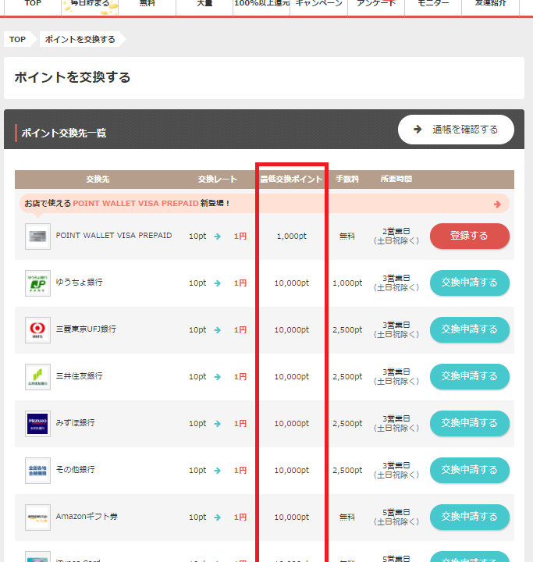Click the 最低交換ポイント column header
Screen dimensions: 533x562
click(291, 180)
